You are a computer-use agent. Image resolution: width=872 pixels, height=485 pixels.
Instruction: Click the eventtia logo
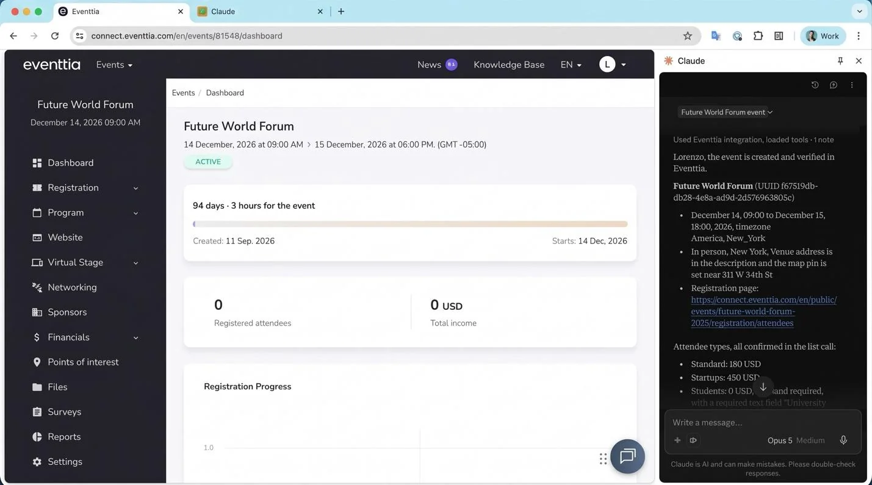51,64
